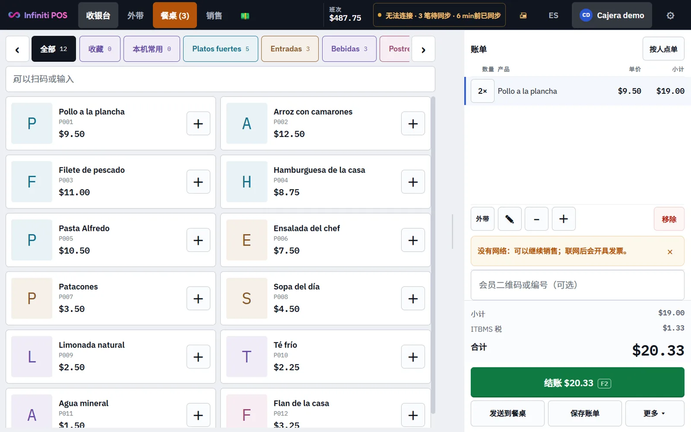Click the 保存账单 button
This screenshot has width=691, height=432.
point(585,413)
